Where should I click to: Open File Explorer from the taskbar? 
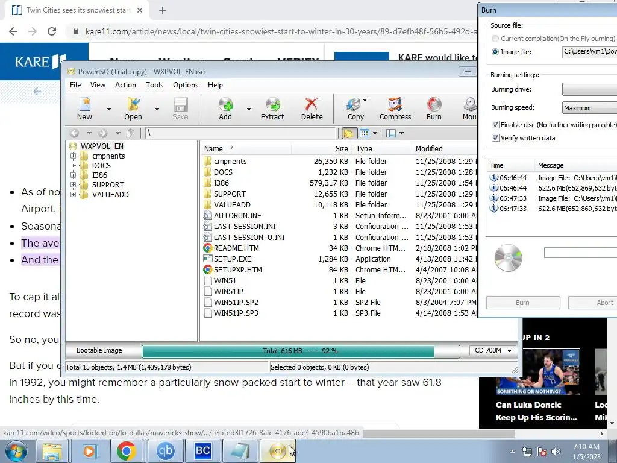(52, 451)
